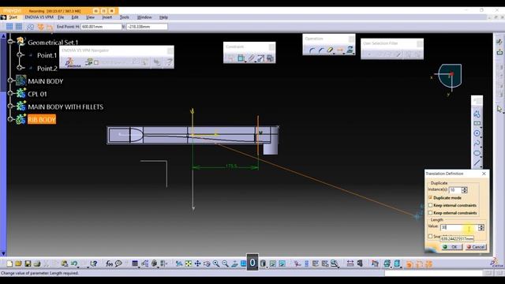Enable Keep external constraints checkbox
The height and width of the screenshot is (284, 505).
[x=430, y=213]
